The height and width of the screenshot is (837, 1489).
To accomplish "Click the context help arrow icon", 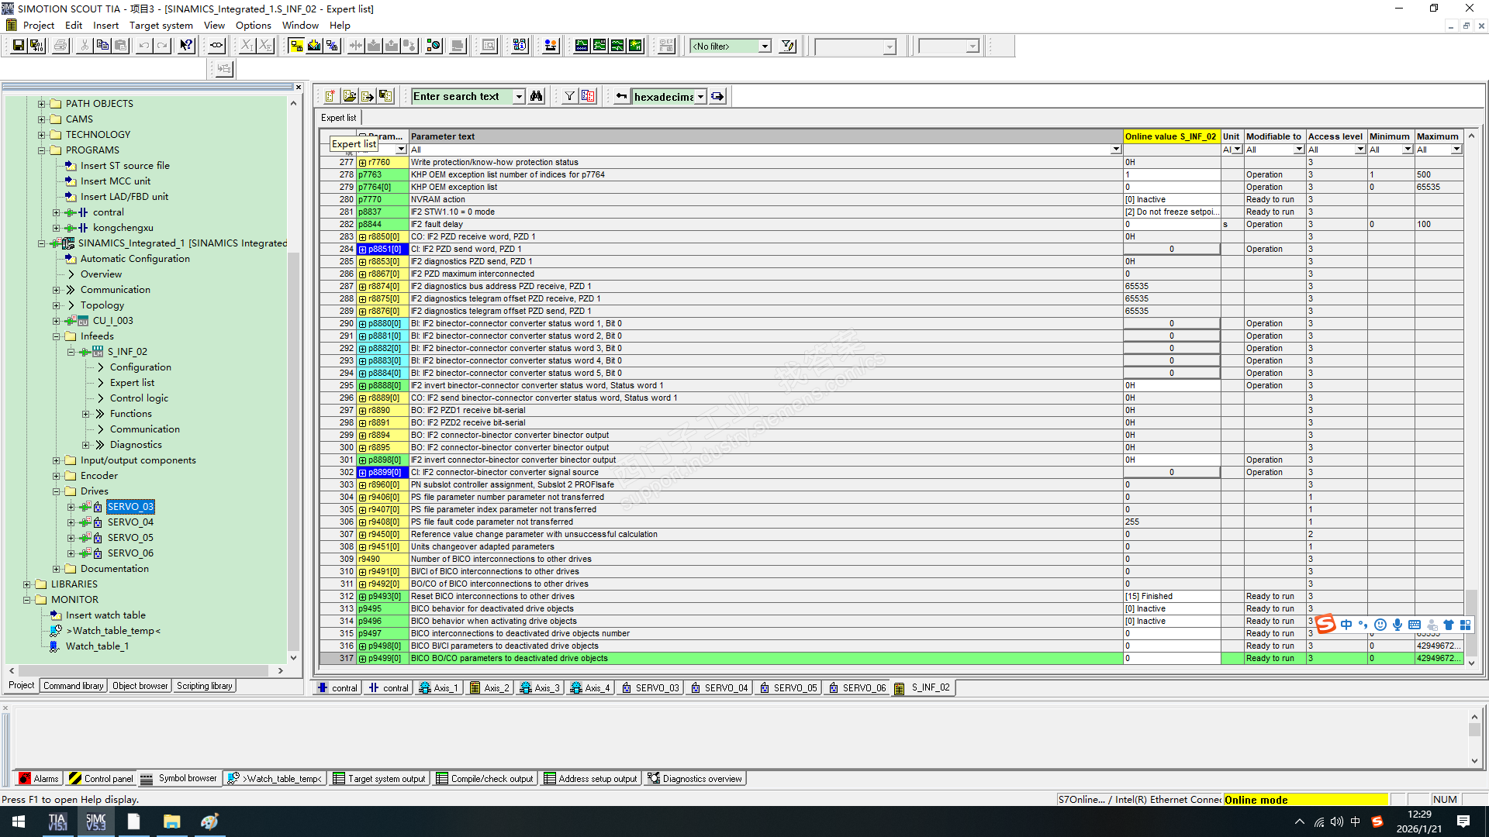I will pos(186,46).
